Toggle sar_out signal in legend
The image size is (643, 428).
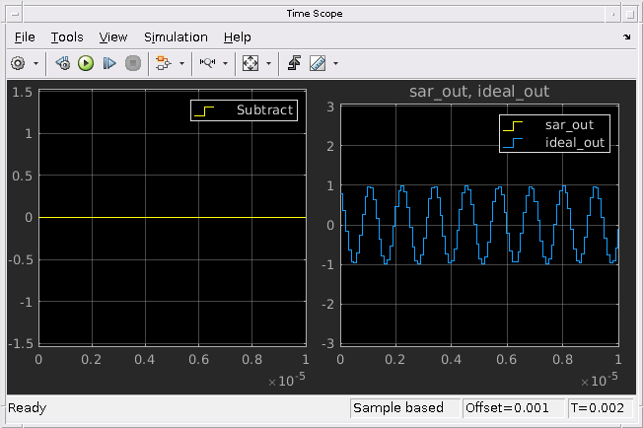pos(554,124)
